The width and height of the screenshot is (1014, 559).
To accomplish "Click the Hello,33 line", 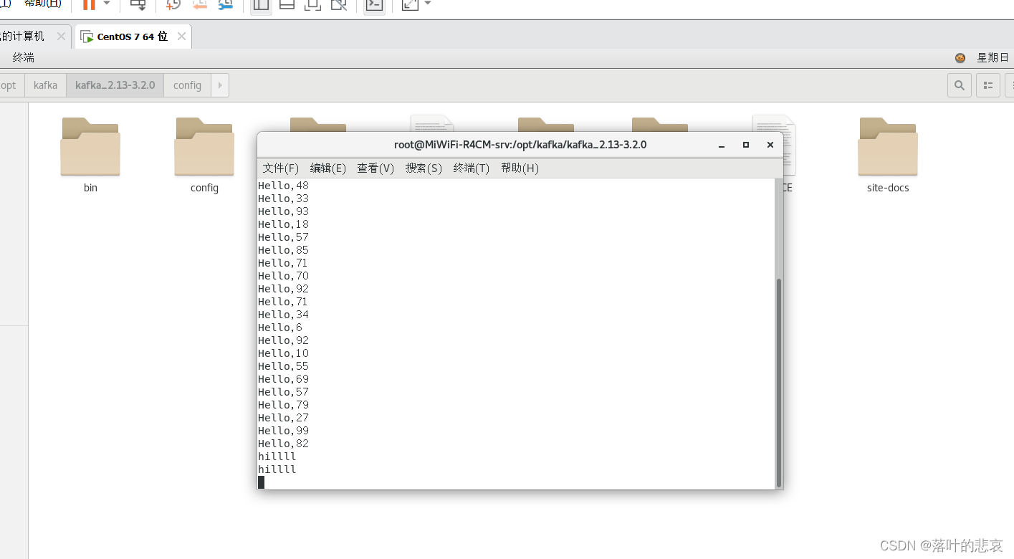I will 283,199.
